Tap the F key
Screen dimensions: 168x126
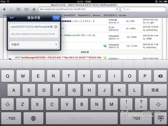coord(59,90)
